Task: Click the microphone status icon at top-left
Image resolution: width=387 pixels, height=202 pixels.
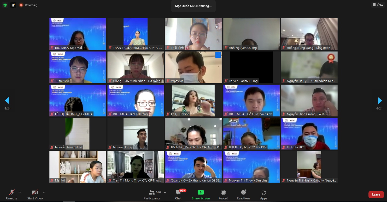Action: click(x=13, y=5)
